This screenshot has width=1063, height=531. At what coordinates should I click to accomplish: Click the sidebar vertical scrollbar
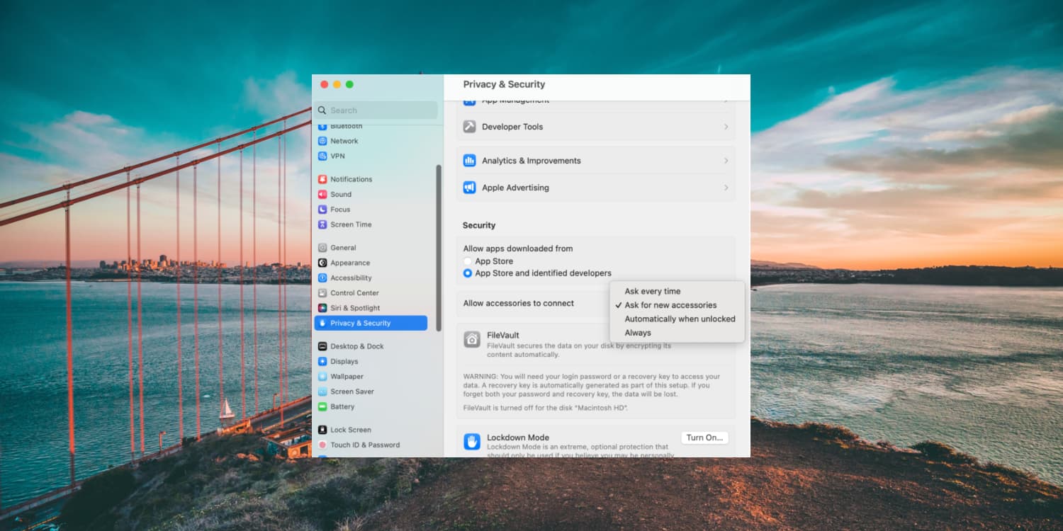click(439, 248)
